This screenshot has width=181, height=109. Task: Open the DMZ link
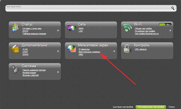tap(81, 54)
